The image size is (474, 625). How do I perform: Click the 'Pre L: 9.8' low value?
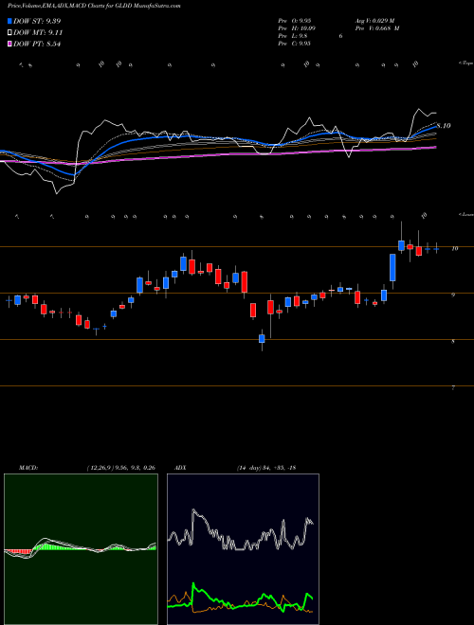tap(293, 36)
